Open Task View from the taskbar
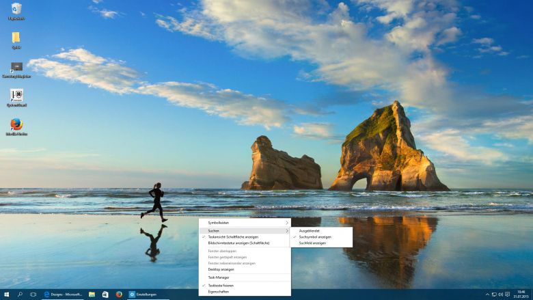 pyautogui.click(x=33, y=295)
